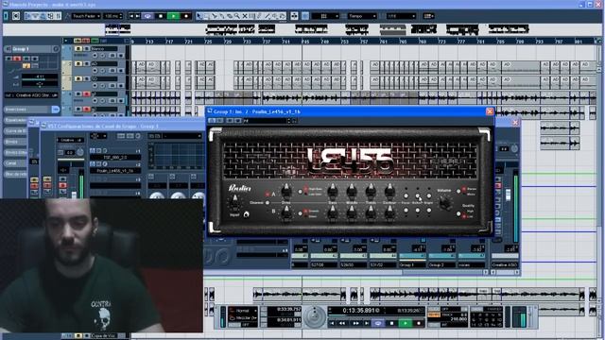
Task: Toggle channel A Bright switch
Action: pyautogui.click(x=428, y=195)
